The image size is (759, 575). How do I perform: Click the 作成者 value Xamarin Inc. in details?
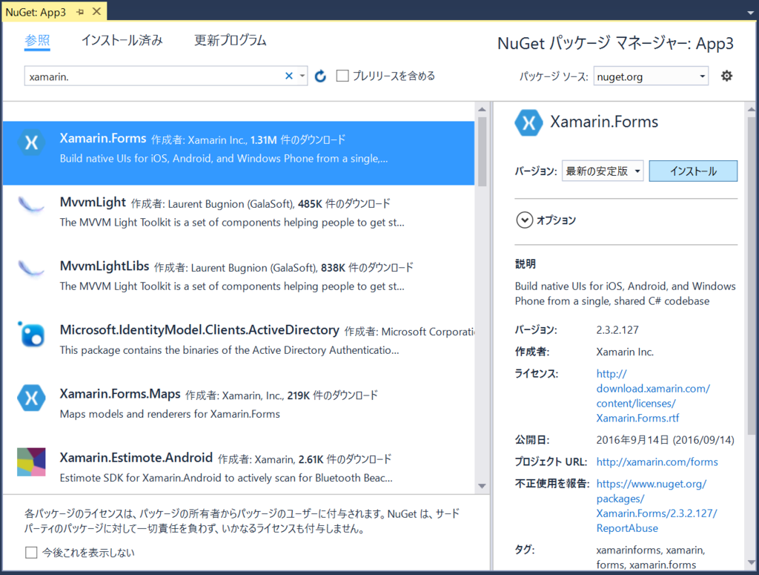coord(624,352)
